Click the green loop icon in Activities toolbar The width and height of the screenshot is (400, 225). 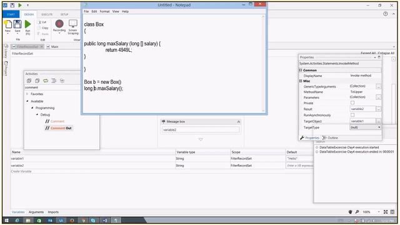(46, 81)
